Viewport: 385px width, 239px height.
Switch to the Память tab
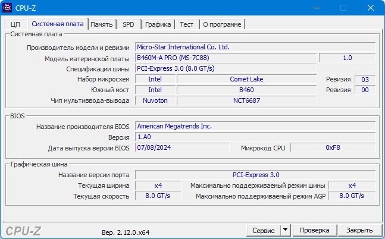(x=102, y=24)
